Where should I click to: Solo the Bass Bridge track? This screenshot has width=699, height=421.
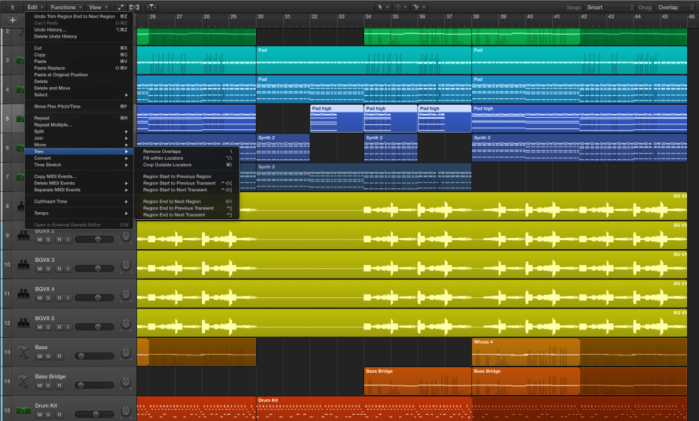[50, 385]
